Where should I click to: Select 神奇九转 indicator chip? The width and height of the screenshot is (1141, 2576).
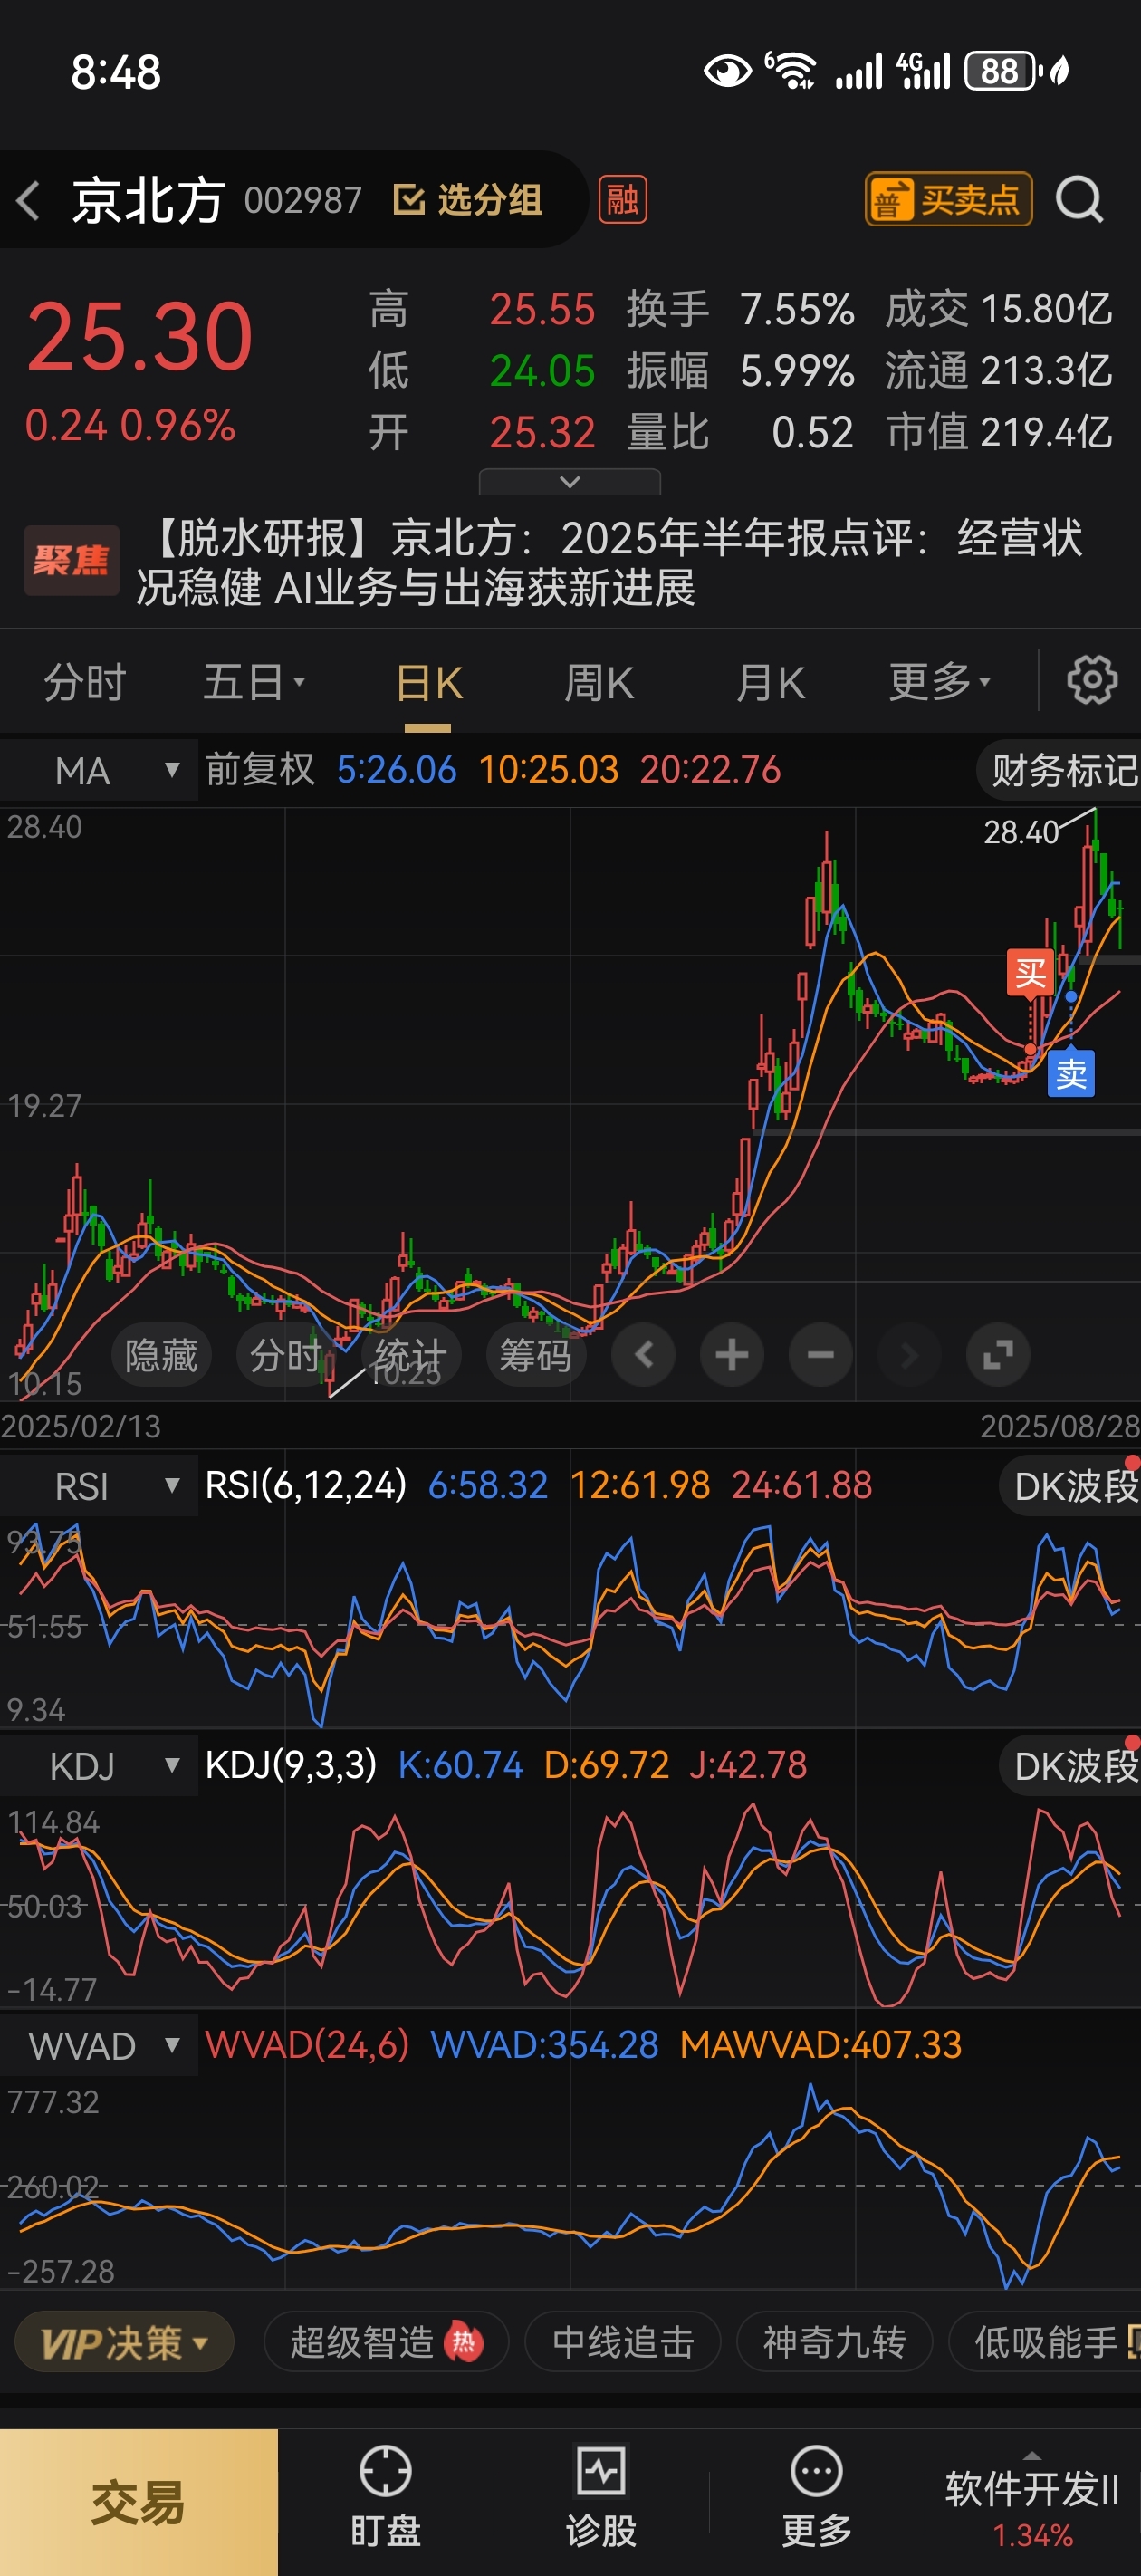[834, 2342]
